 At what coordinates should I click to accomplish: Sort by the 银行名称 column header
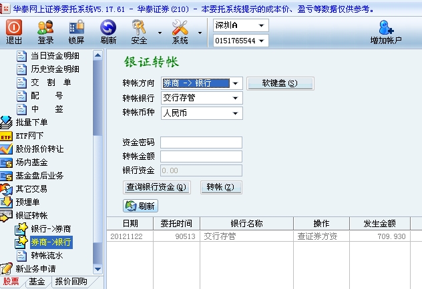(247, 223)
